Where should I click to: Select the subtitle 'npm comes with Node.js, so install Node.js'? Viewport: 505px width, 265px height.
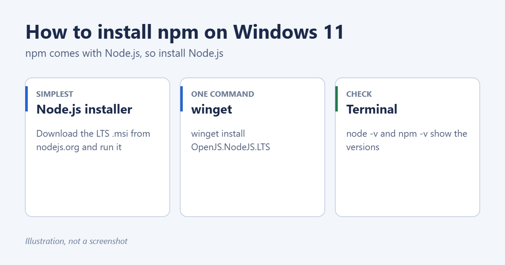click(x=124, y=54)
